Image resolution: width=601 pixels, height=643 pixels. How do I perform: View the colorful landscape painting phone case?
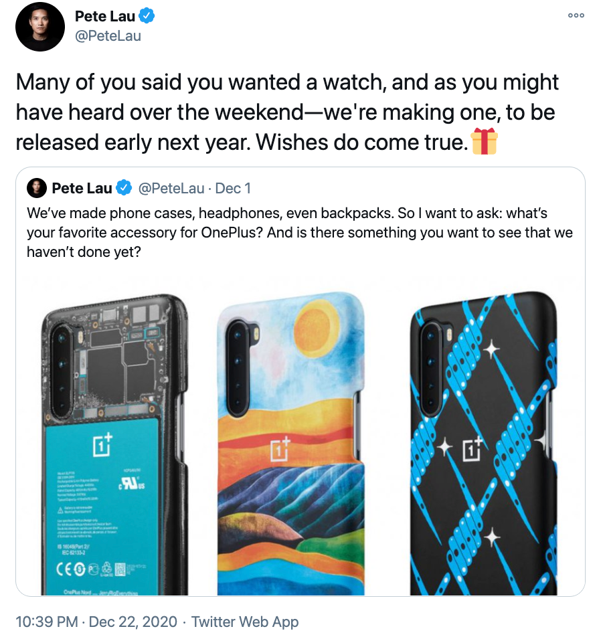click(x=291, y=444)
